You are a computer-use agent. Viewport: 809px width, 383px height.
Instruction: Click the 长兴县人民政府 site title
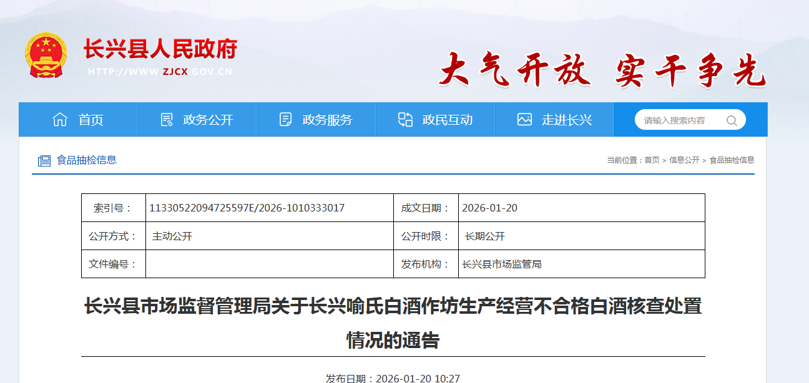tap(160, 49)
